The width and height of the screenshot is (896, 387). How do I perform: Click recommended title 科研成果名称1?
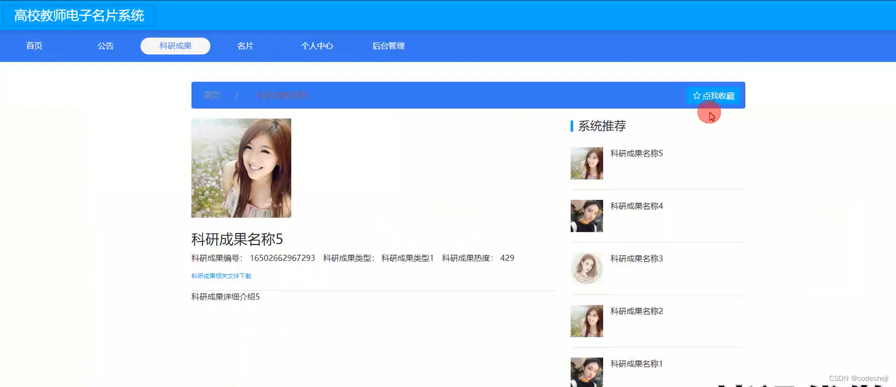(x=637, y=364)
